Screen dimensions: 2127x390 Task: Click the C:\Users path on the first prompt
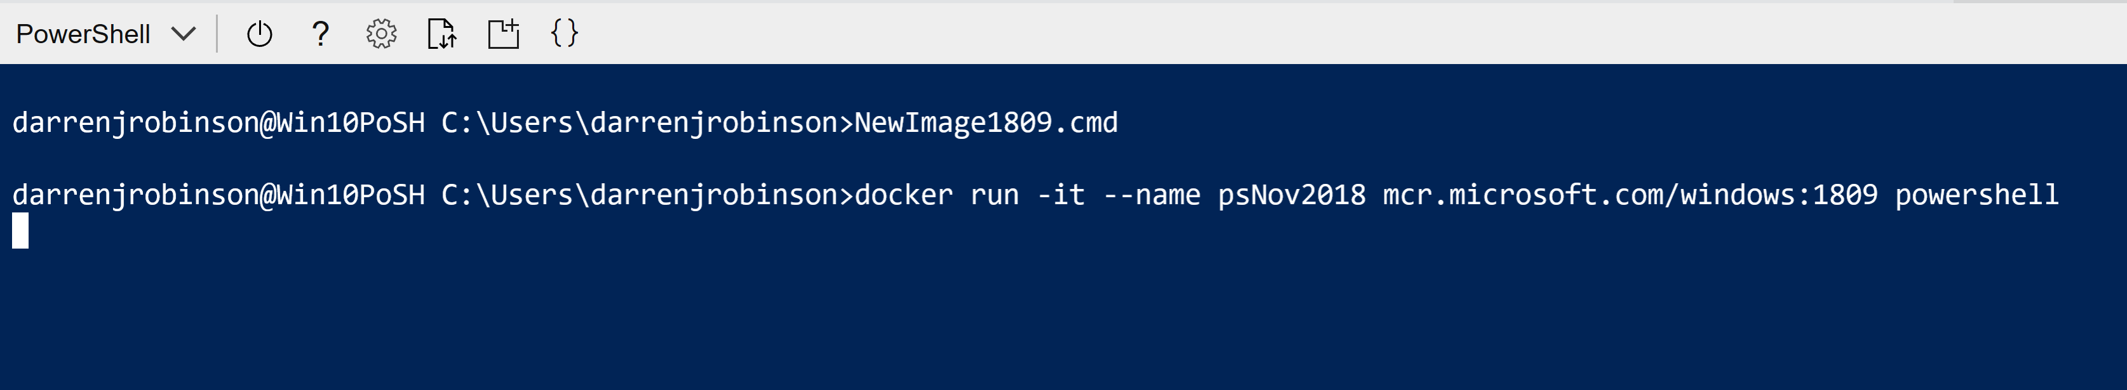tap(507, 123)
